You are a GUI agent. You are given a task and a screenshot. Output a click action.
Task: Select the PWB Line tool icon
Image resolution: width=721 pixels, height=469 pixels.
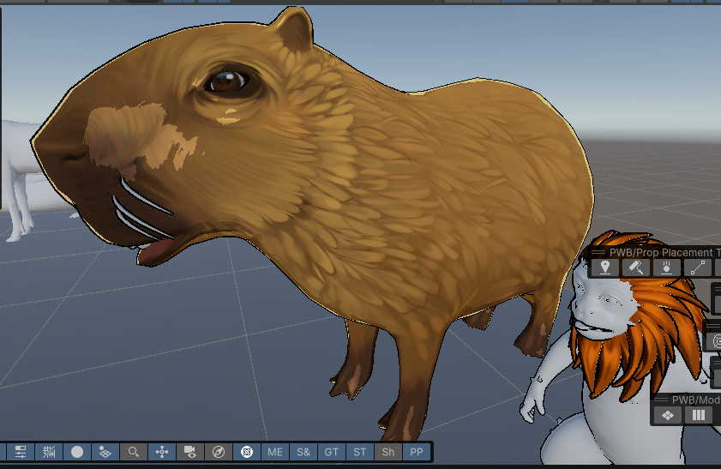[697, 268]
